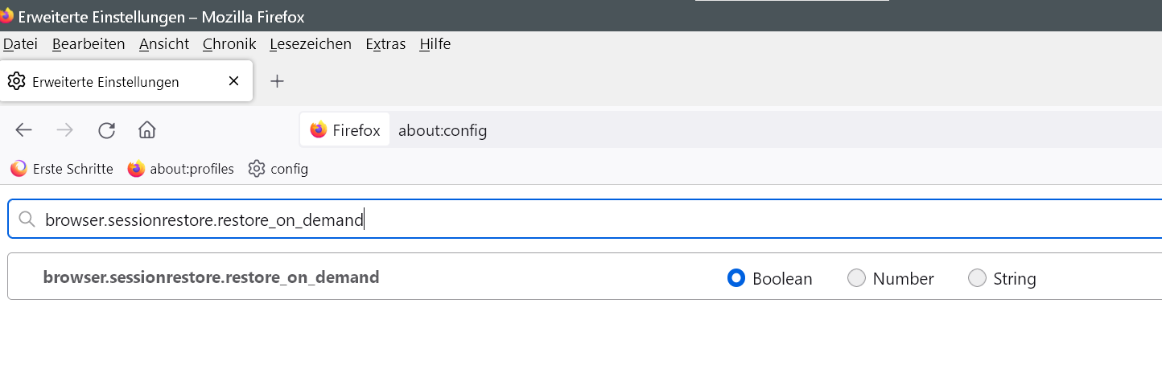The width and height of the screenshot is (1162, 365).
Task: Go to the Home page
Action: click(146, 130)
